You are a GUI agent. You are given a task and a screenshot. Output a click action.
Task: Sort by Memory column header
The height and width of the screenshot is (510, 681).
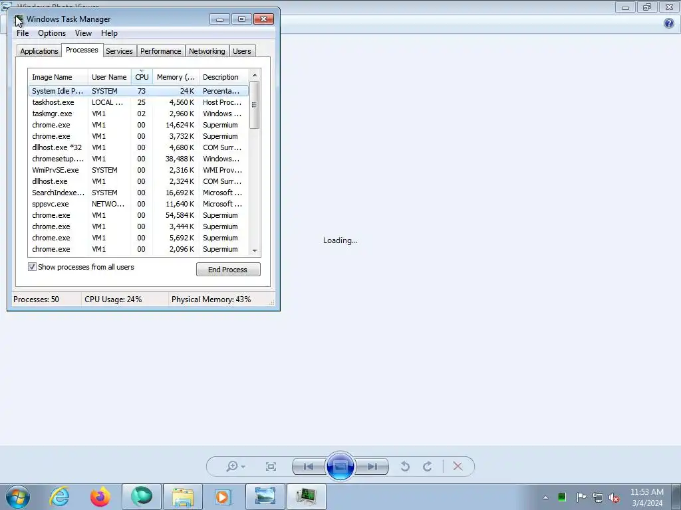point(176,77)
